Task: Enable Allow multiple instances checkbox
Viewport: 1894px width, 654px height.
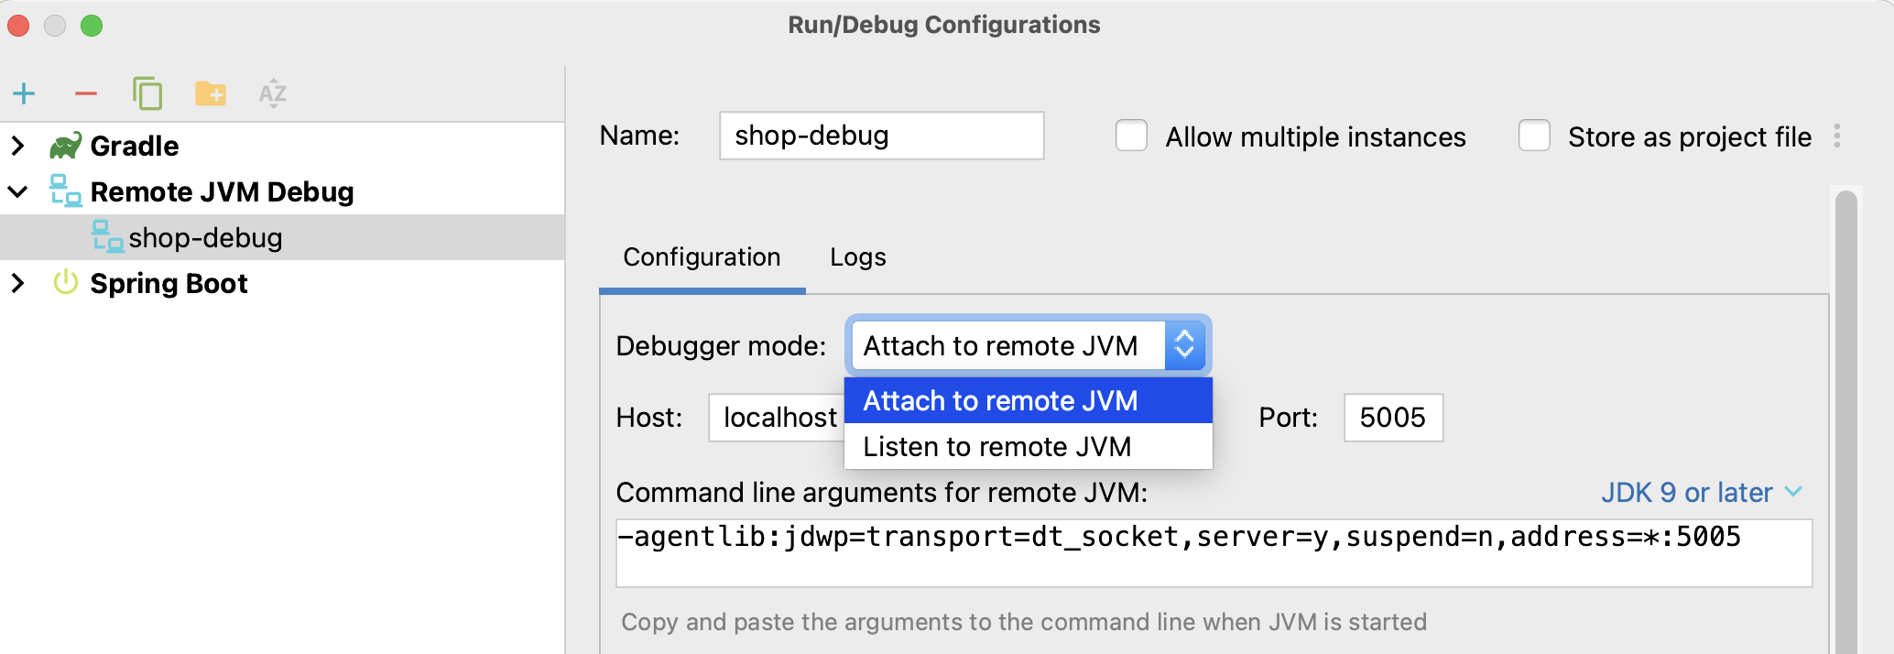Action: pyautogui.click(x=1131, y=136)
